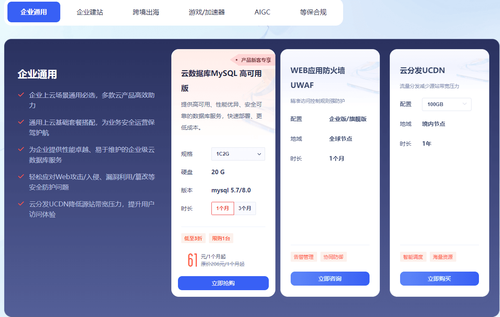
Task: Go to the 游戏/加速器 tab
Action: (x=207, y=12)
